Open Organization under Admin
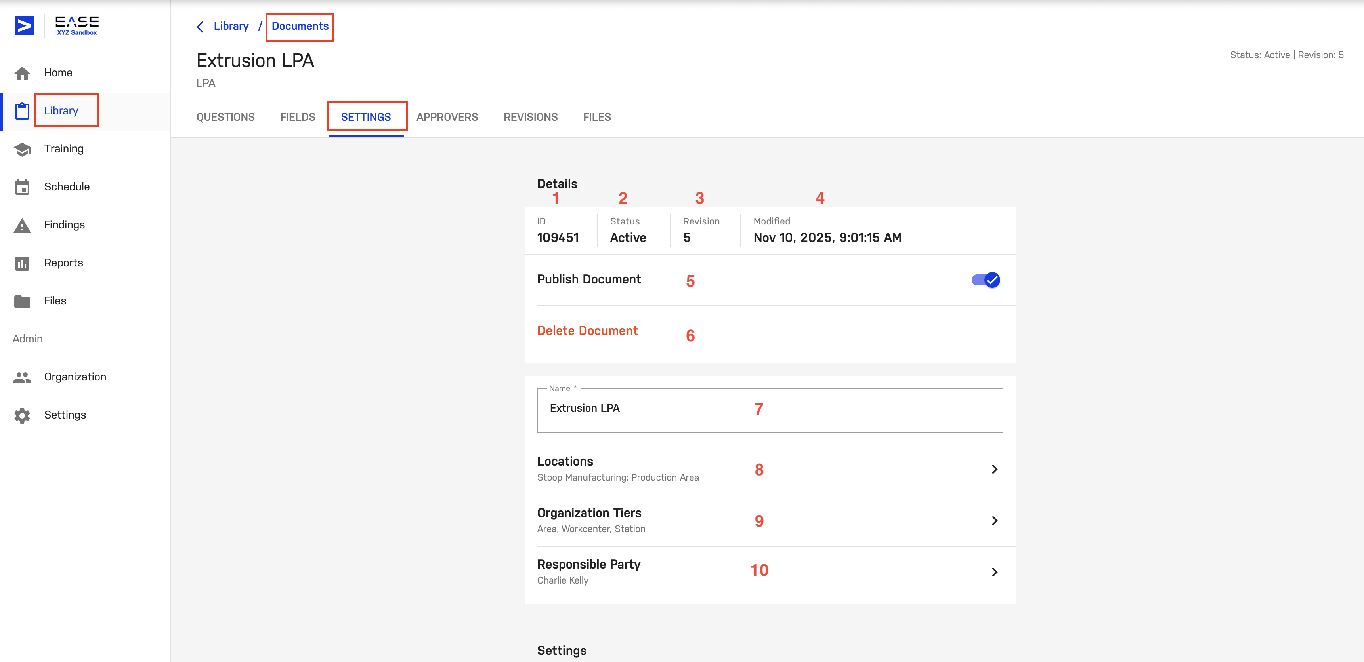Image resolution: width=1364 pixels, height=662 pixels. pyautogui.click(x=75, y=377)
